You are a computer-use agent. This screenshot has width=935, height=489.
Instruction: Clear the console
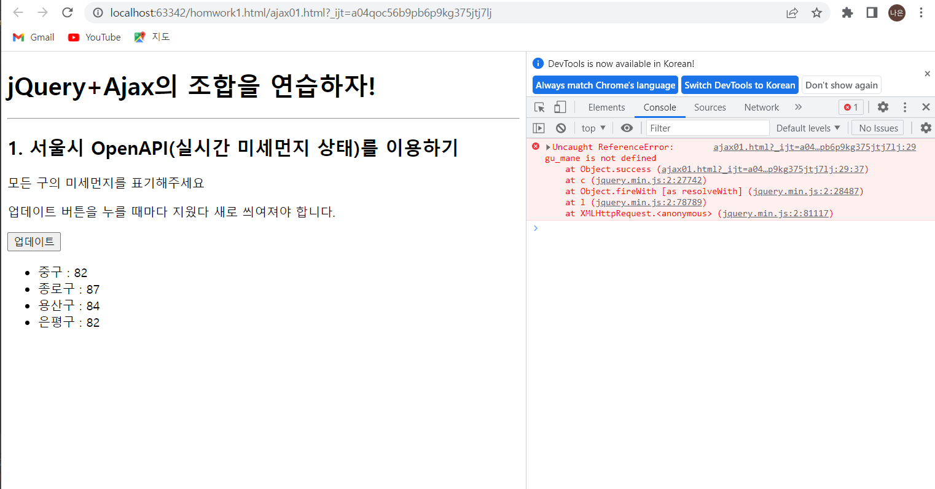(x=561, y=128)
